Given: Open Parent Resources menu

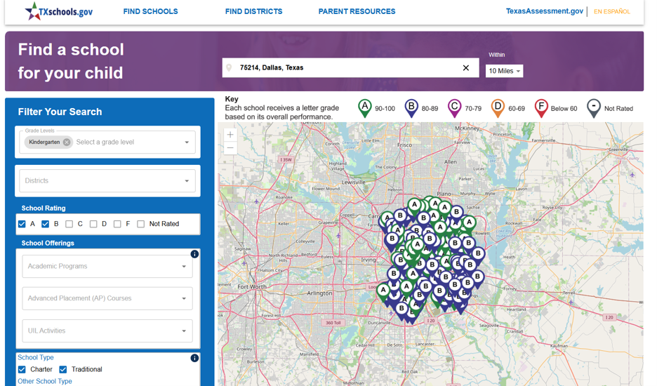Looking at the screenshot, I should (x=357, y=11).
